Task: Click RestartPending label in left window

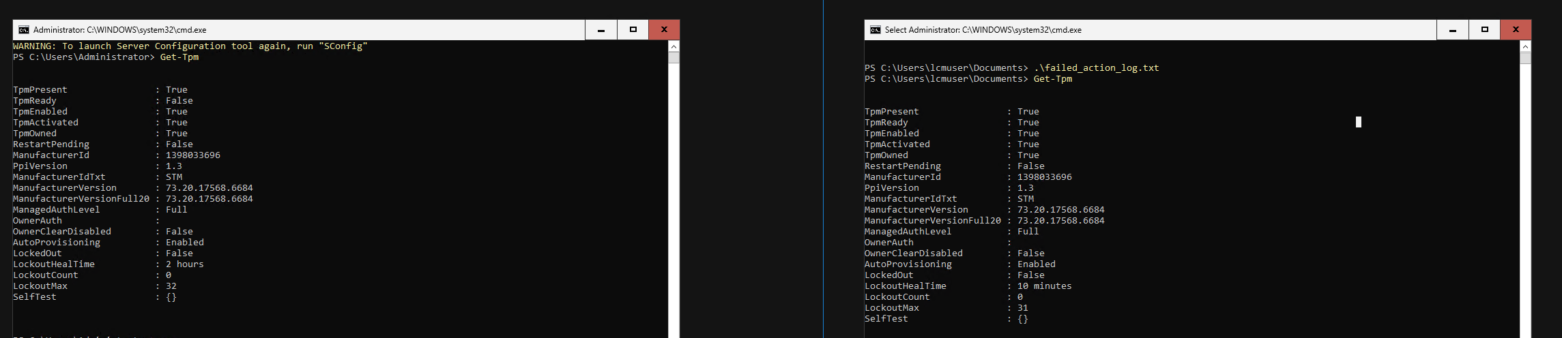Action: 51,144
